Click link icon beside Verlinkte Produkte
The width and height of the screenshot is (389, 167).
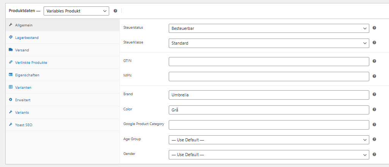click(10, 62)
